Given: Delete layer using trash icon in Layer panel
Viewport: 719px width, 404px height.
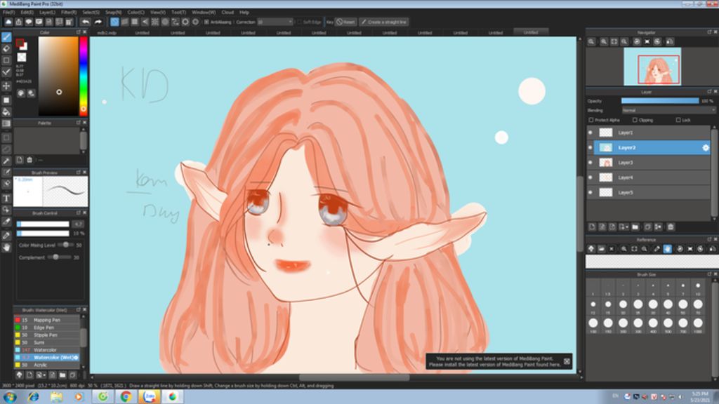Looking at the screenshot, I should click(x=671, y=227).
